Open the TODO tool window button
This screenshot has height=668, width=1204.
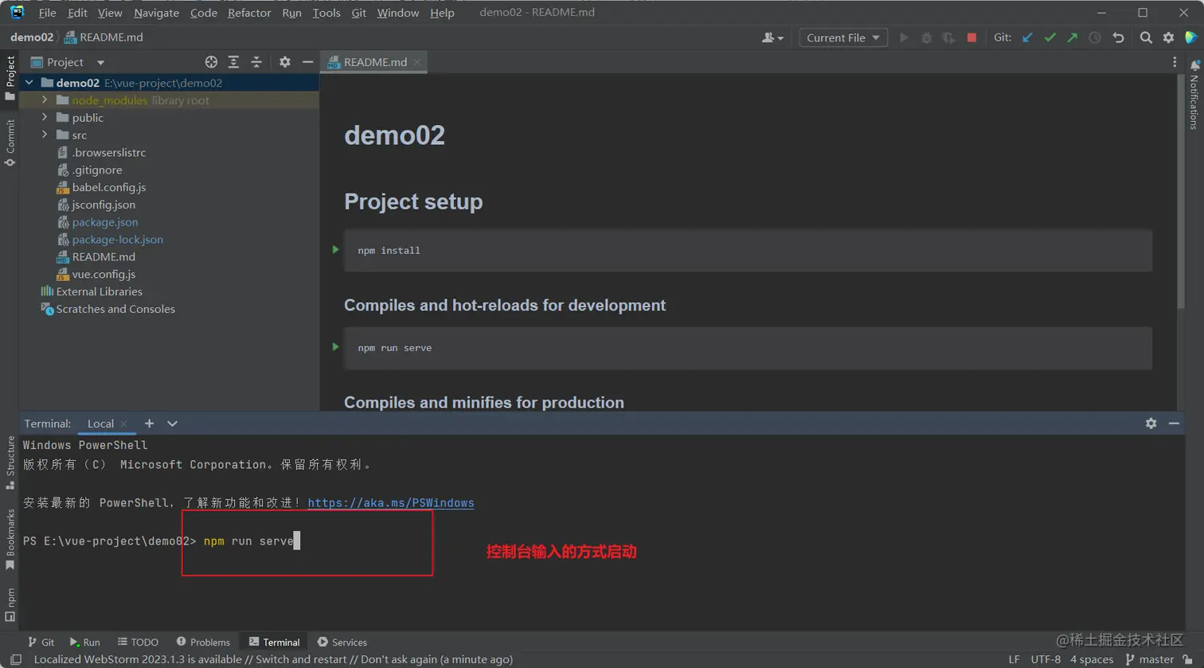point(138,642)
